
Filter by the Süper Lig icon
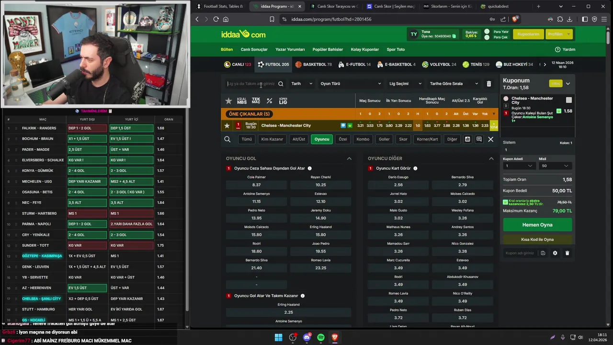coord(283,101)
